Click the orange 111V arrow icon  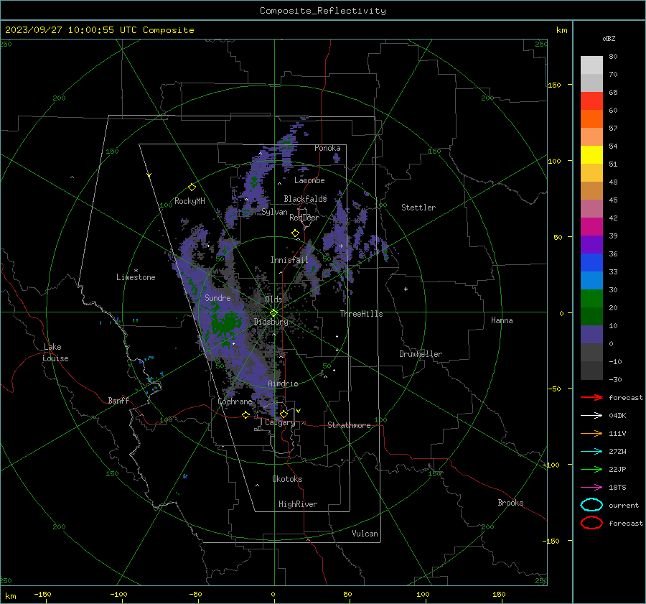click(x=591, y=433)
